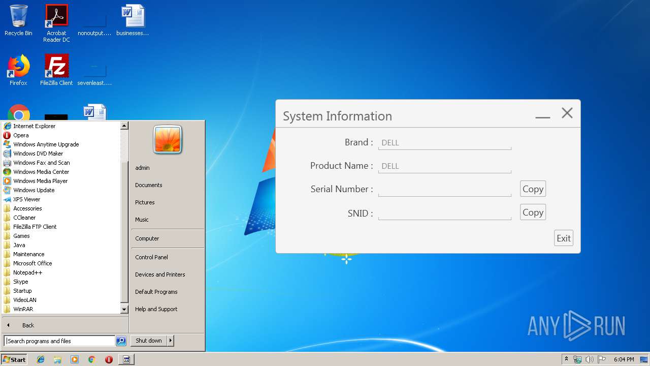
Task: Open FileZilla Client desktop shortcut
Action: (56, 70)
